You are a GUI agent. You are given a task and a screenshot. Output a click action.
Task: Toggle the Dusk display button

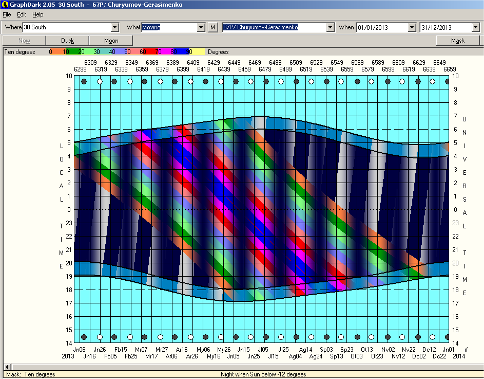[x=67, y=41]
